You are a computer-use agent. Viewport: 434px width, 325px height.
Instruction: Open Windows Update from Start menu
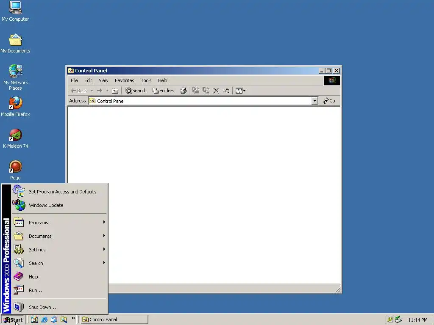coord(59,205)
